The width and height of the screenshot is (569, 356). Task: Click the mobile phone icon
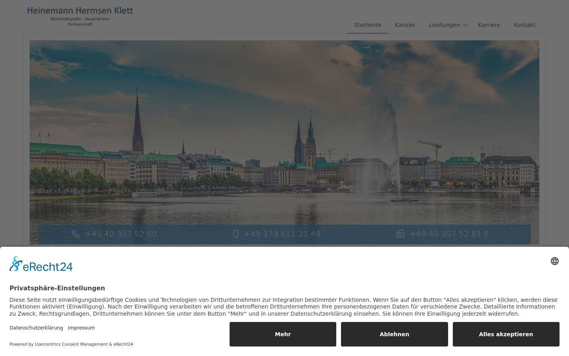pos(236,234)
